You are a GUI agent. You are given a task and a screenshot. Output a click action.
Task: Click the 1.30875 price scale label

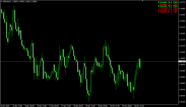point(182,65)
